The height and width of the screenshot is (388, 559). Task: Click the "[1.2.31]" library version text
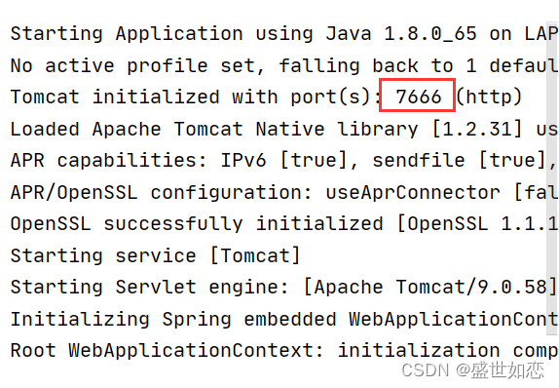click(477, 129)
